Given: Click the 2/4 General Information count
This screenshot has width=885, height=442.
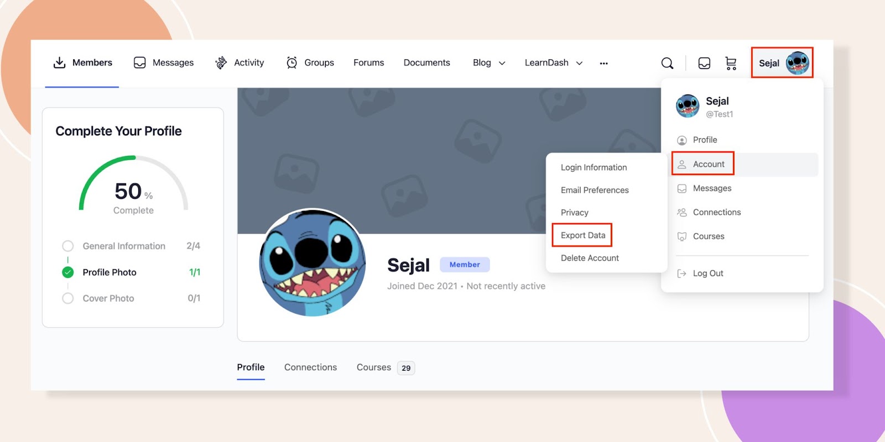Looking at the screenshot, I should tap(193, 246).
